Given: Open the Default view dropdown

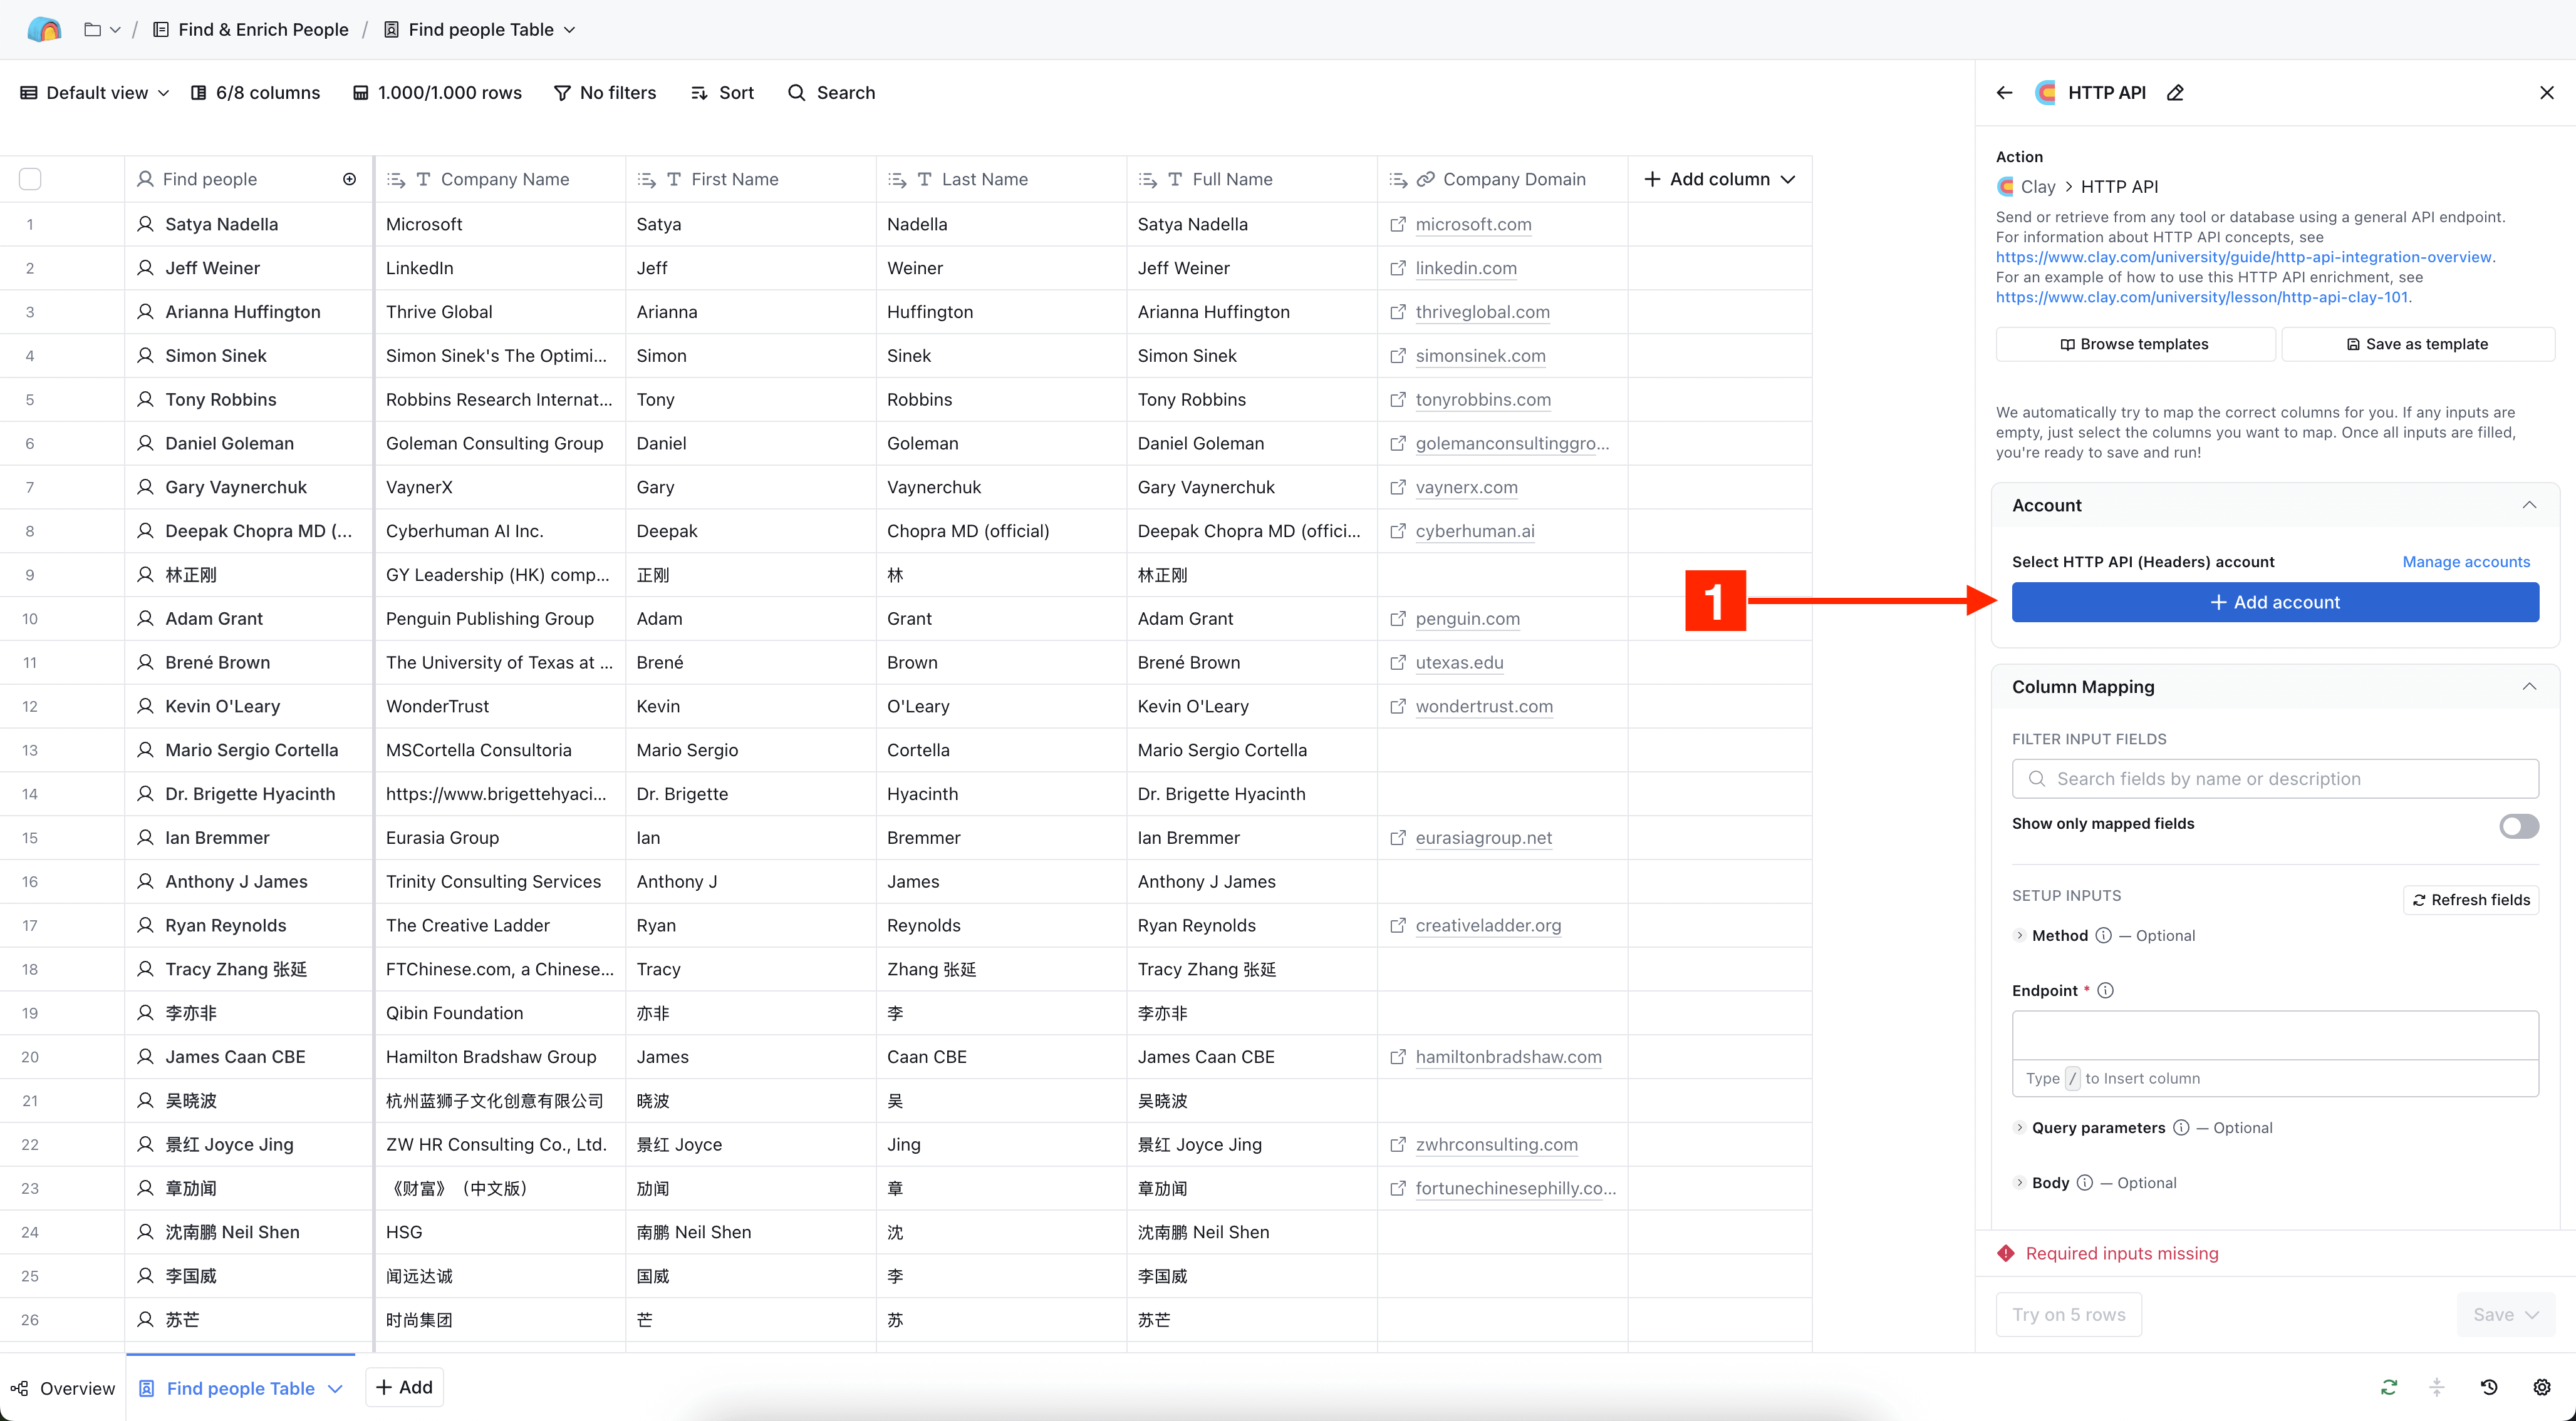Looking at the screenshot, I should pos(95,93).
